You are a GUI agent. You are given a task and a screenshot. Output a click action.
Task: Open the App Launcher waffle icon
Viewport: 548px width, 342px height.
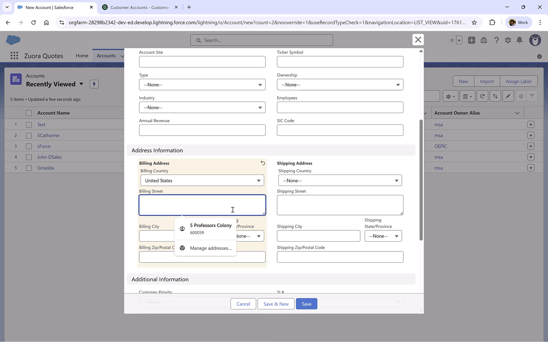pos(14,55)
